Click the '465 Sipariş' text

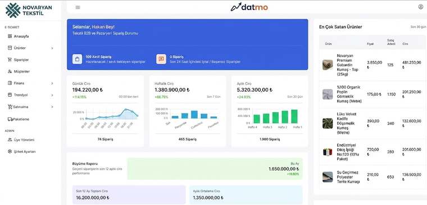point(187,139)
